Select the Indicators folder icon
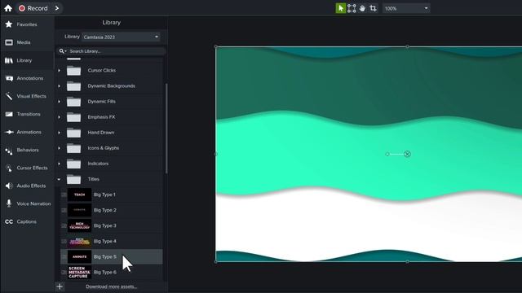This screenshot has width=522, height=293. tap(73, 164)
